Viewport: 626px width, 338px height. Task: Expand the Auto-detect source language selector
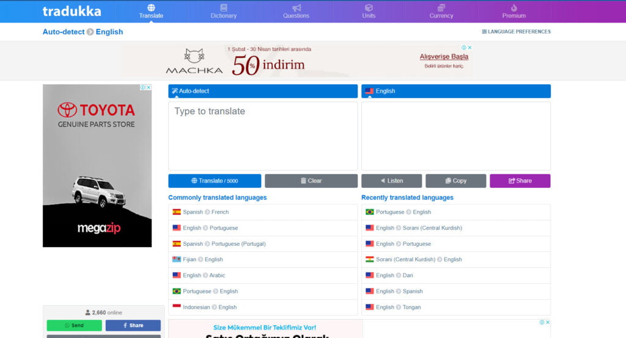pos(262,91)
